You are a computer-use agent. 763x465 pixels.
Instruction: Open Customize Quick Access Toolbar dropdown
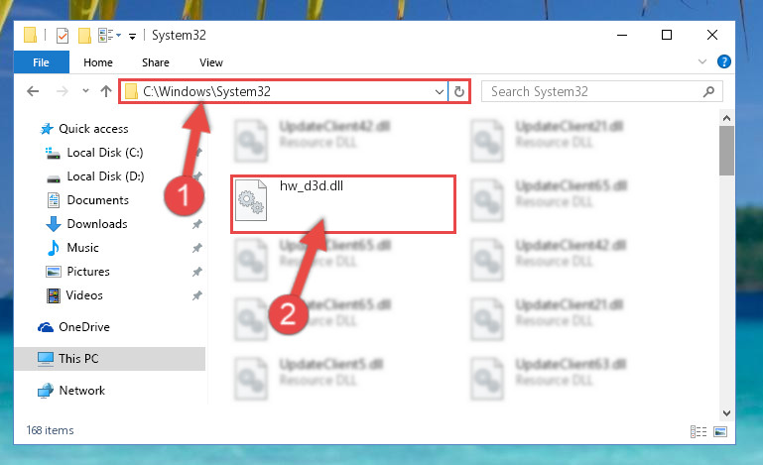(x=132, y=36)
